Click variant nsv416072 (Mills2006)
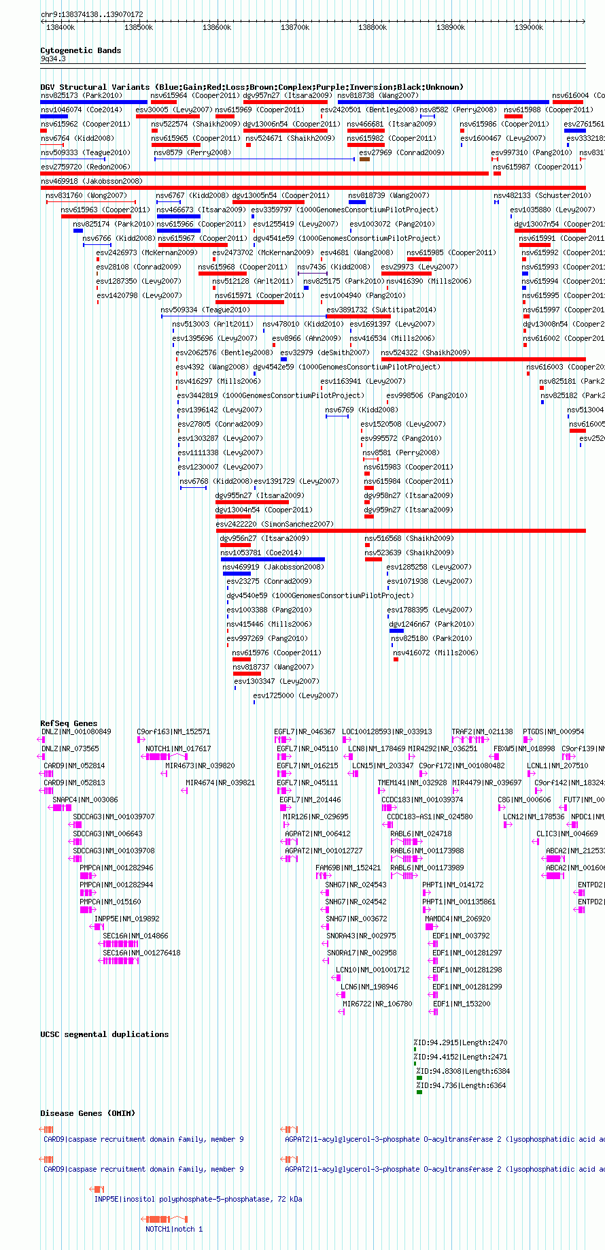Screen dimensions: 605x1250 (436, 653)
